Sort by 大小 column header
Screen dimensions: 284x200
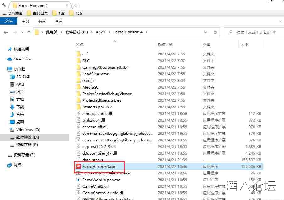[244, 44]
